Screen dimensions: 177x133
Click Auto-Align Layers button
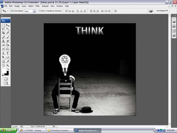pyautogui.click(x=115, y=11)
